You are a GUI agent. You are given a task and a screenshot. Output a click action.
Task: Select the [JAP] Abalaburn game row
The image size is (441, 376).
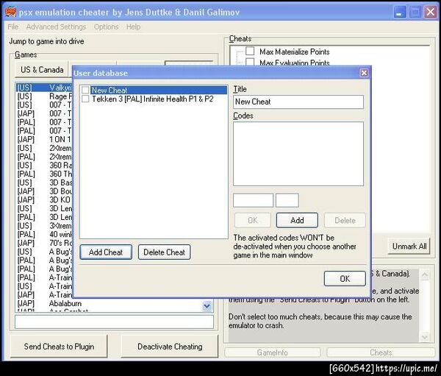click(x=109, y=303)
